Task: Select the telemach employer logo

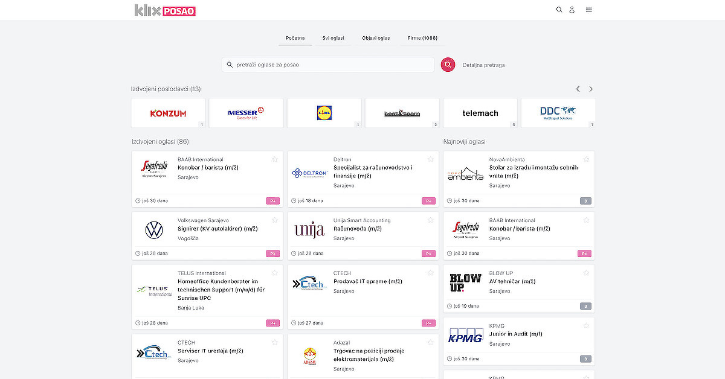Action: tap(480, 113)
